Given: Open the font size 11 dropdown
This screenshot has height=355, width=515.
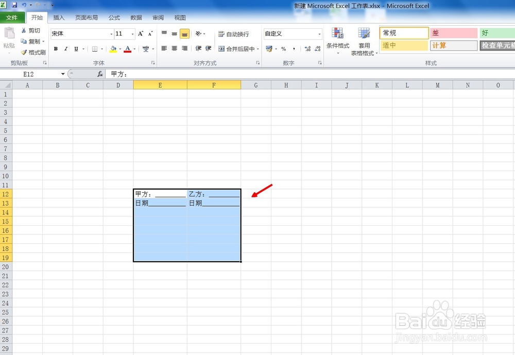Looking at the screenshot, I should tap(133, 34).
